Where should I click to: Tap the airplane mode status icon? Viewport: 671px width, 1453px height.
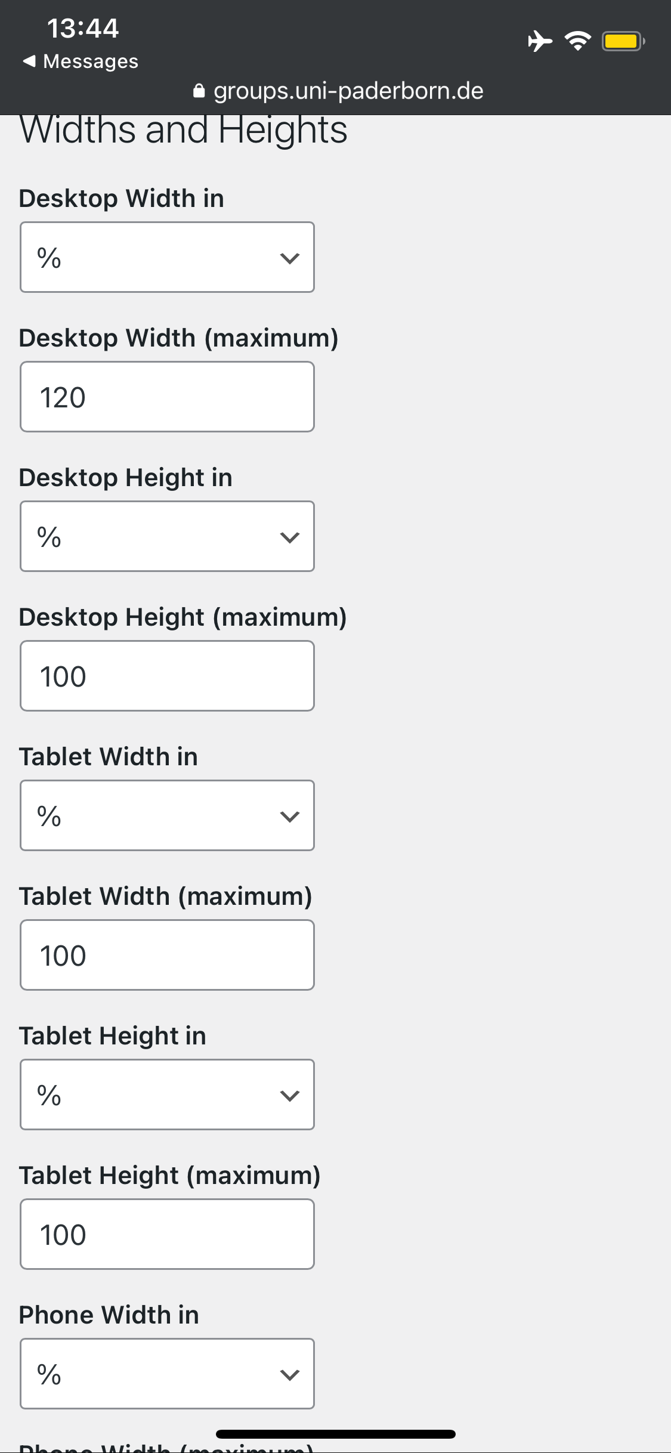coord(540,41)
